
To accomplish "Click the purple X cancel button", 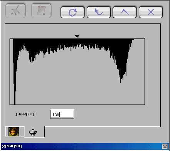I will click(x=151, y=12).
